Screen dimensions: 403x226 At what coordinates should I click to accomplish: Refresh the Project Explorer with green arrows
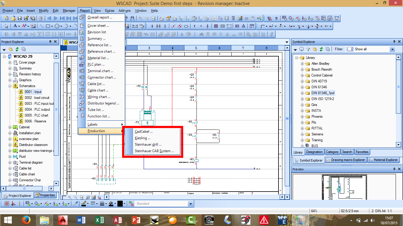coord(17,49)
